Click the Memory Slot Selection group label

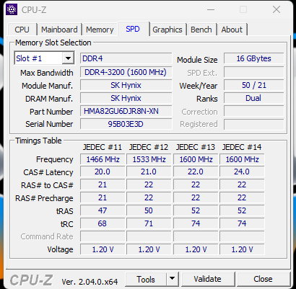tap(53, 43)
